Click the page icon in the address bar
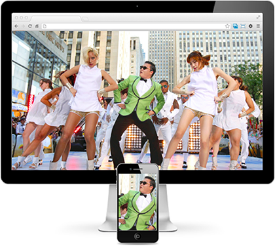Screen dimensions: 275x246 point(45,26)
